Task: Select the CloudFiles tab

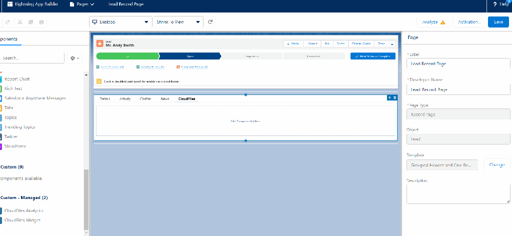Action: [x=187, y=98]
